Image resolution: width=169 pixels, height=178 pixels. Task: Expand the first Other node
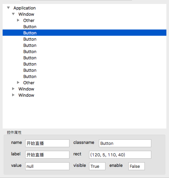[x=18, y=20]
